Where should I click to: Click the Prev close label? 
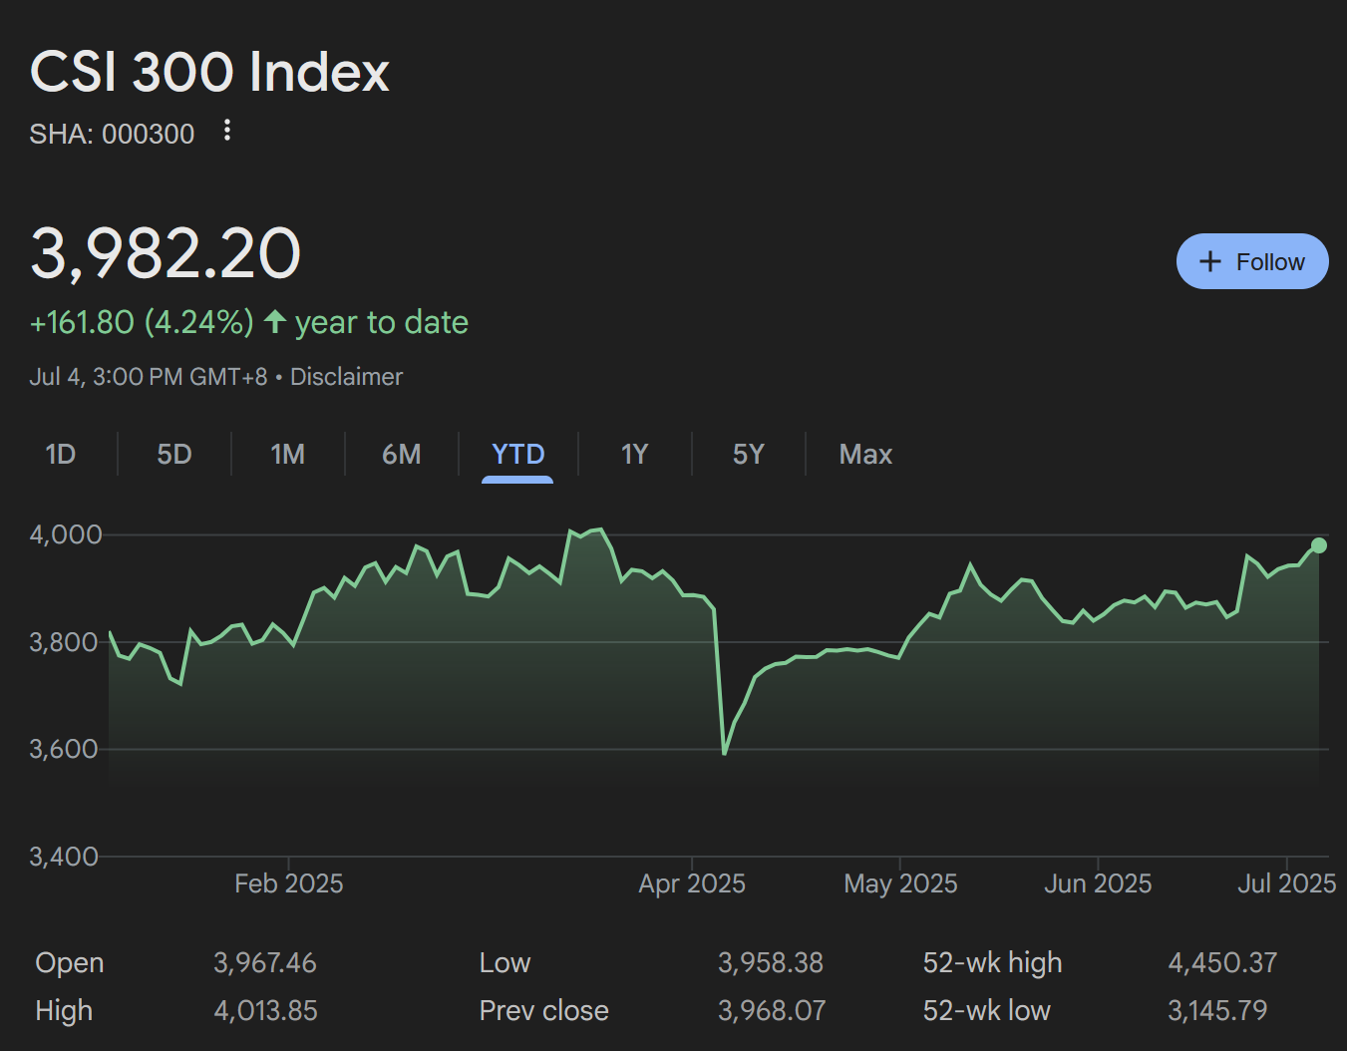pos(543,1011)
